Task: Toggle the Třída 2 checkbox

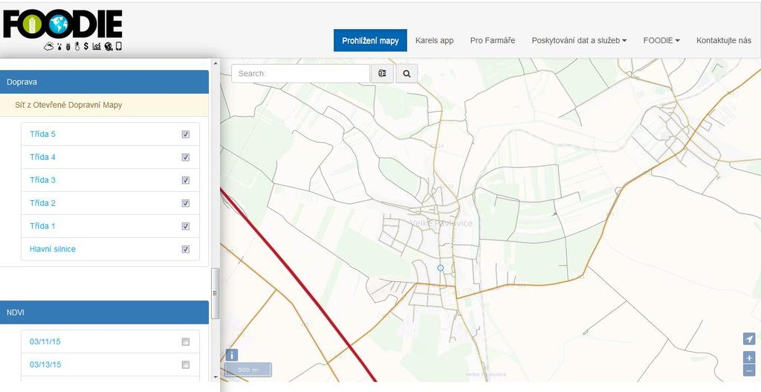Action: click(x=185, y=203)
